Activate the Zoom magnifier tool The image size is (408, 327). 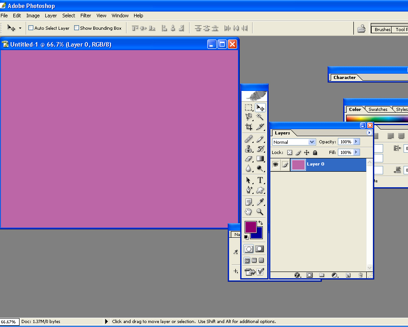[x=260, y=212]
